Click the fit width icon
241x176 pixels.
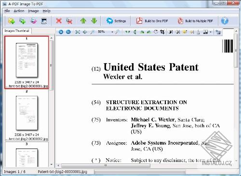point(85,32)
